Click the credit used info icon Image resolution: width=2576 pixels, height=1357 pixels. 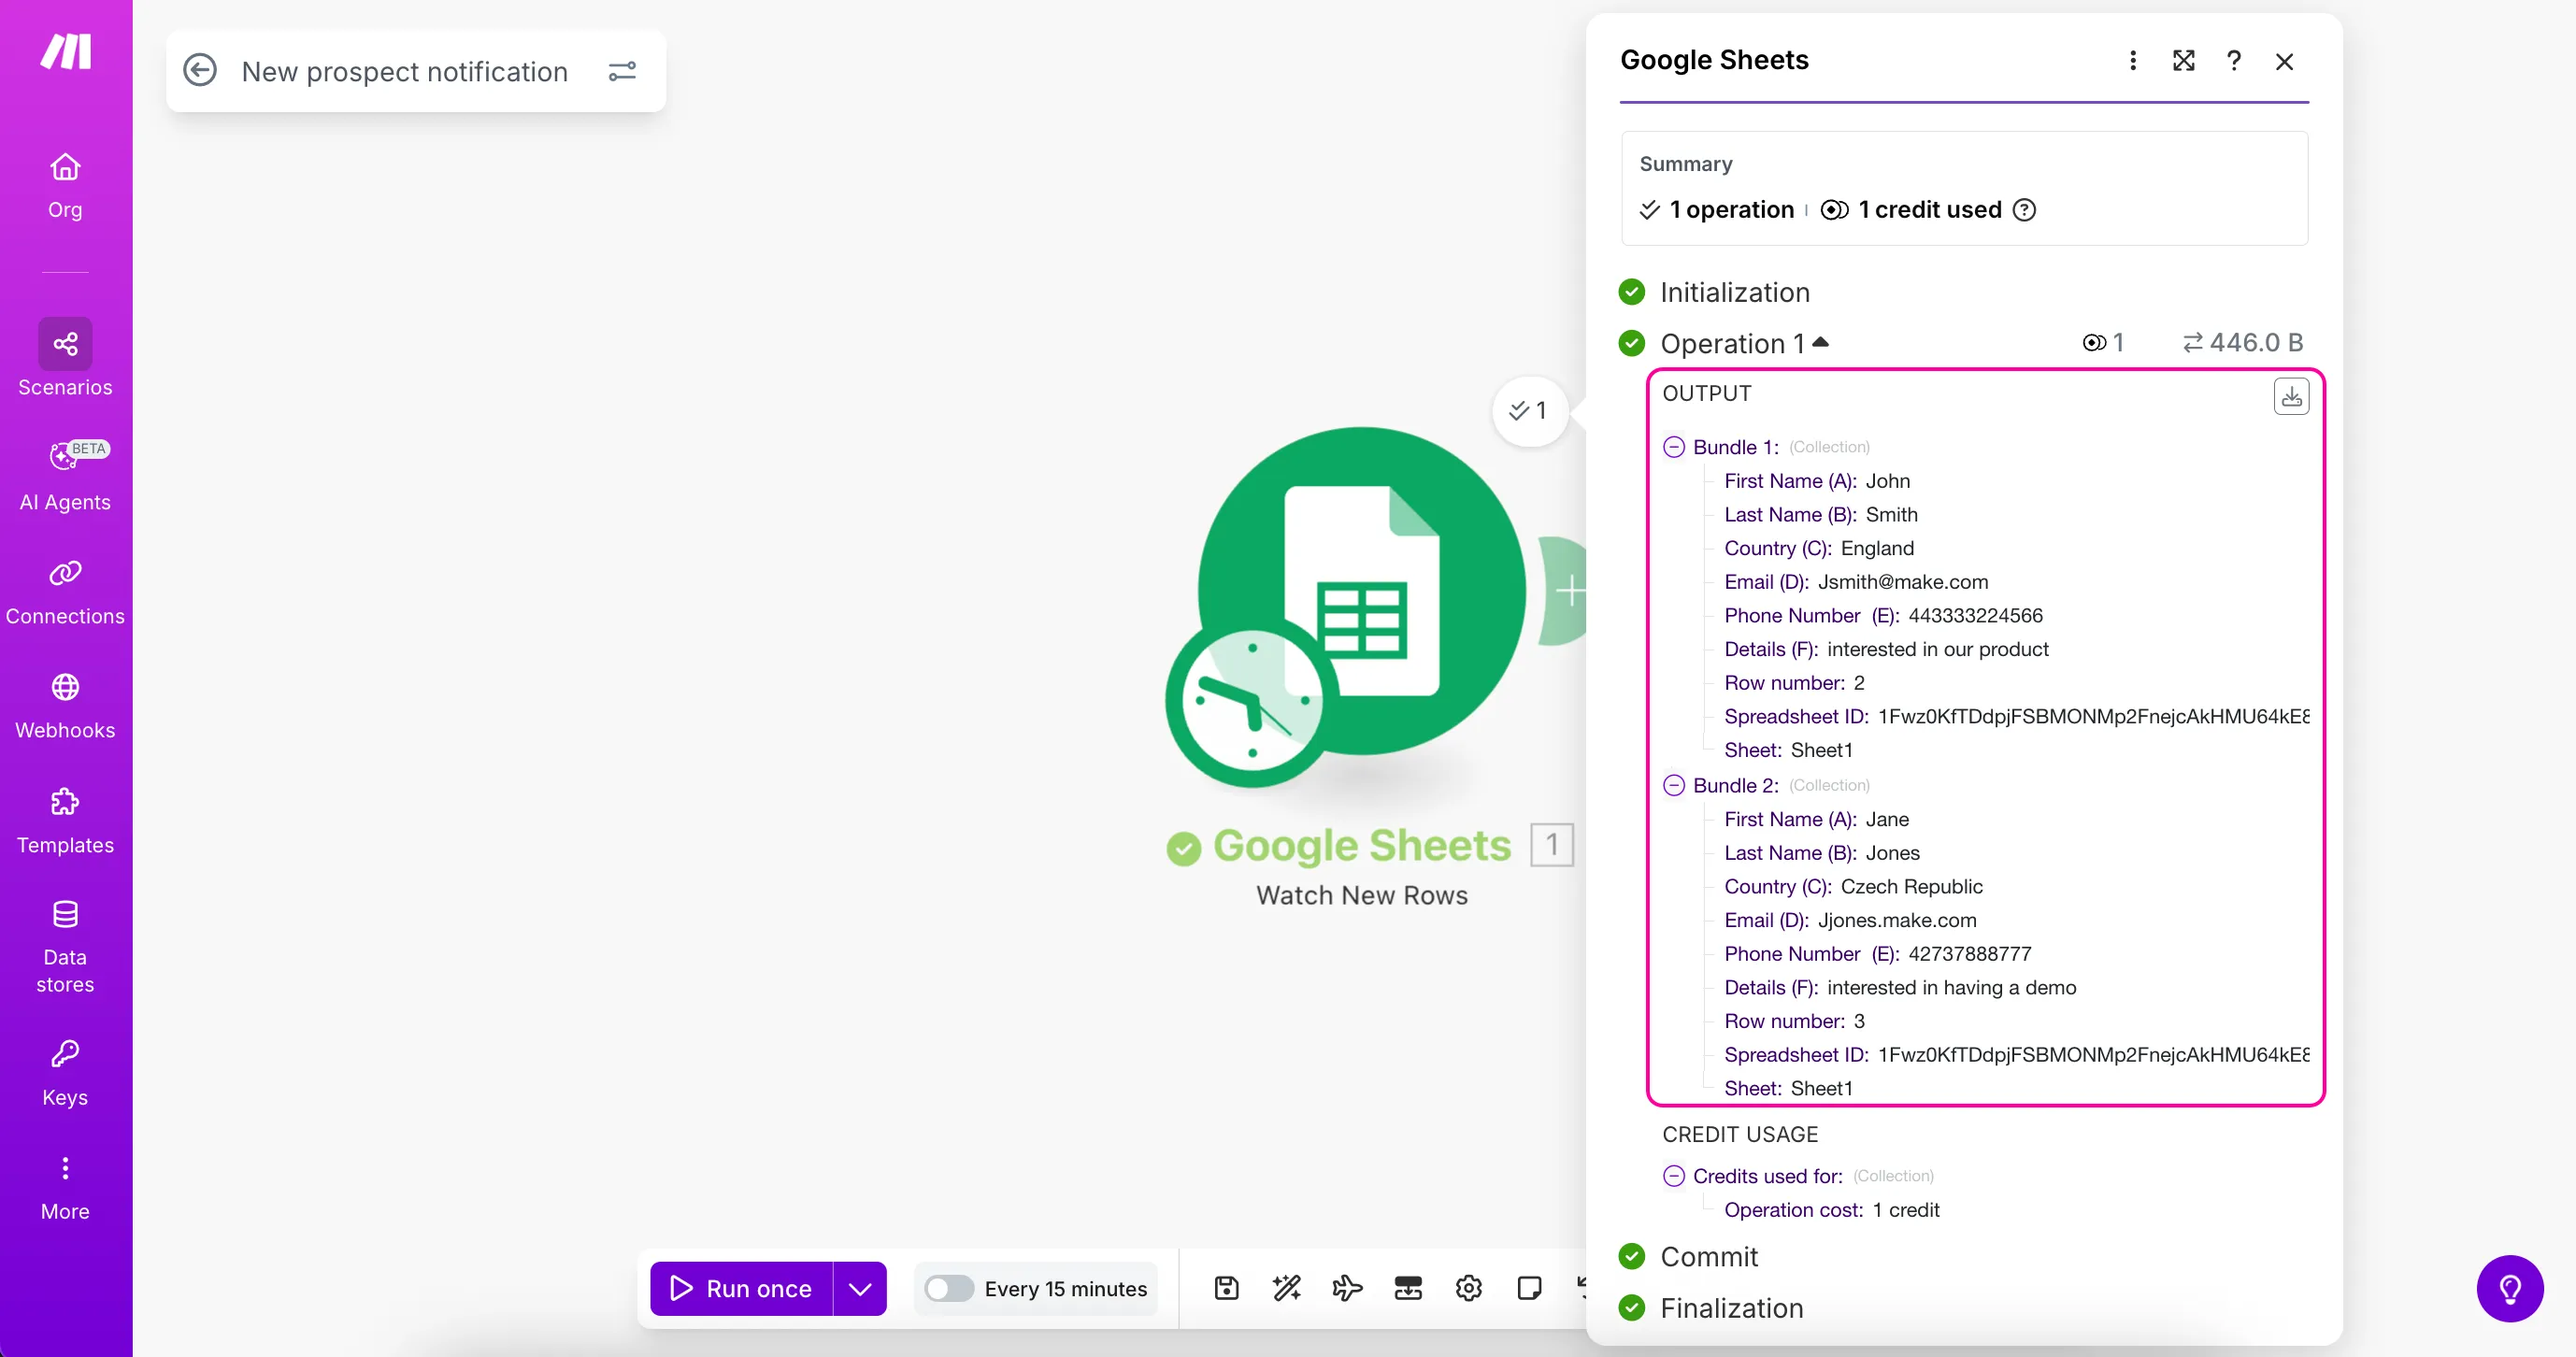pyautogui.click(x=2024, y=210)
